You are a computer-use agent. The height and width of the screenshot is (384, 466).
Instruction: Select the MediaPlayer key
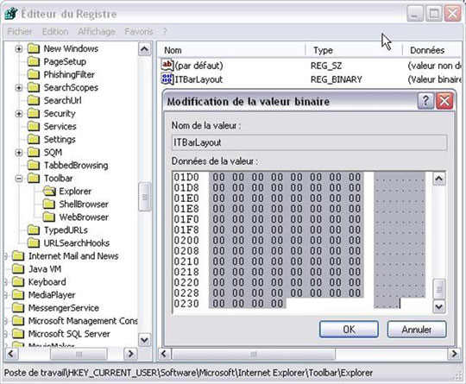pos(52,295)
